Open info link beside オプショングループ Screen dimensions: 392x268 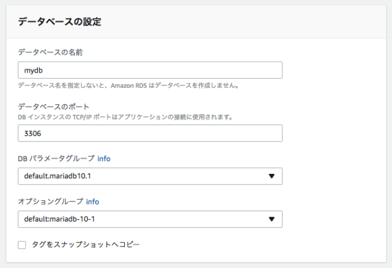pos(92,201)
